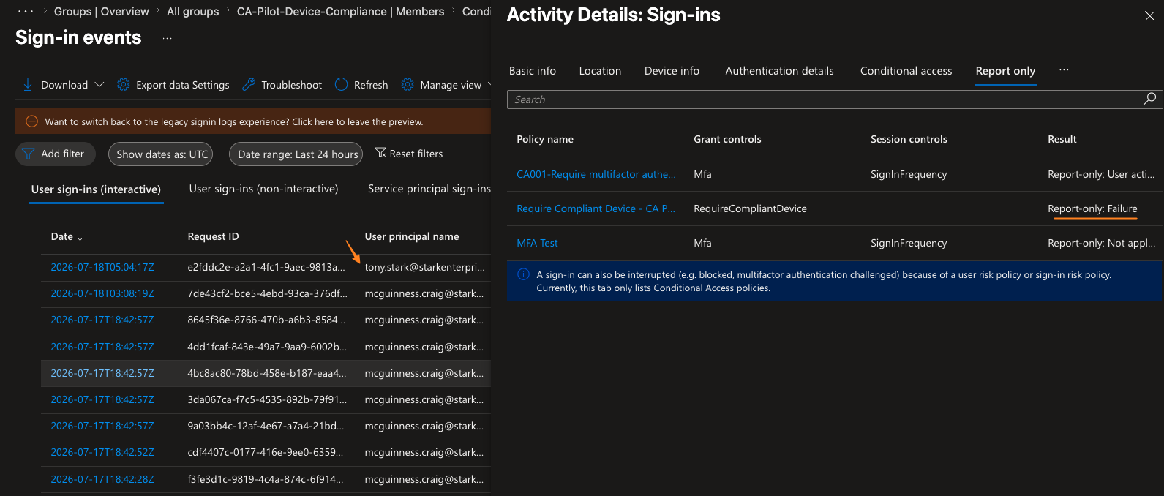Open sign-in dated 2026-07-17T18:42:28Z
Screen dimensions: 1164x496
(102, 479)
